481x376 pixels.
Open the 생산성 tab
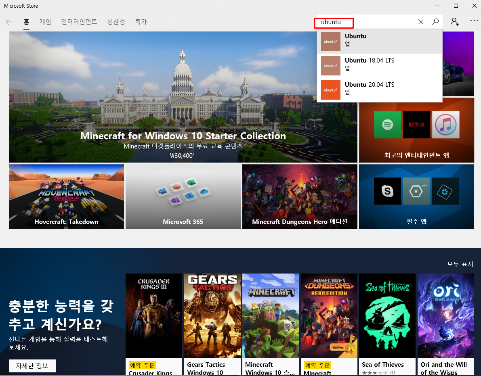click(116, 22)
